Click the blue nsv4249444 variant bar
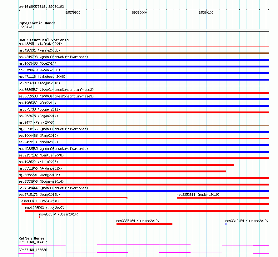The width and height of the screenshot is (278, 257). [x=144, y=191]
